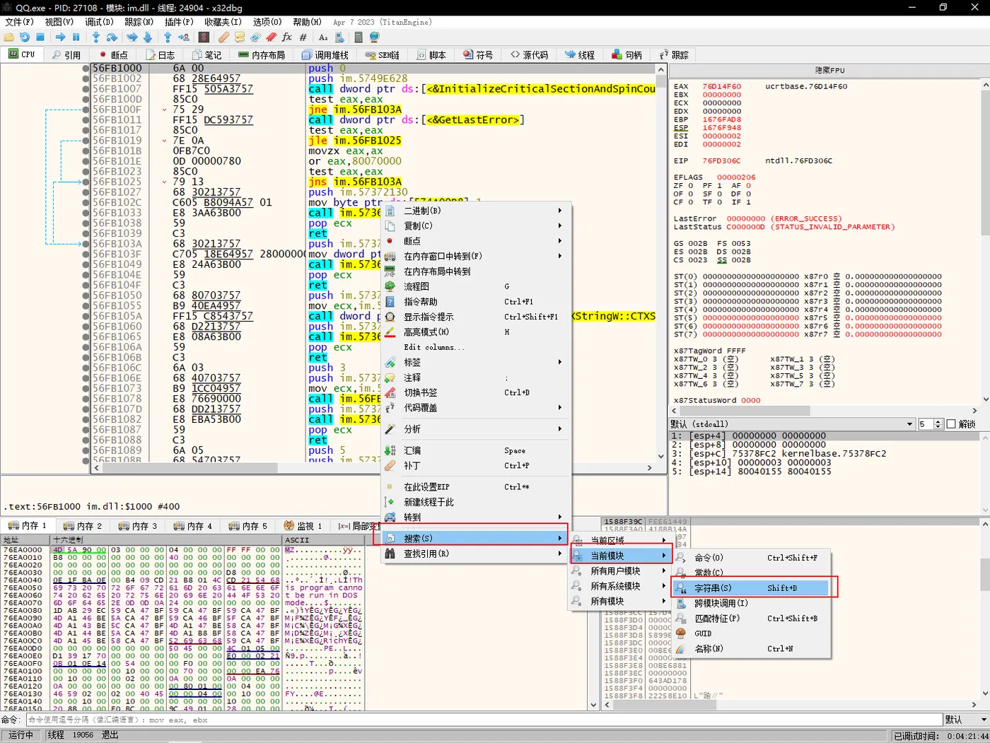Image resolution: width=990 pixels, height=743 pixels.
Task: Click the Run arrow toolbar icon
Action: 60,37
